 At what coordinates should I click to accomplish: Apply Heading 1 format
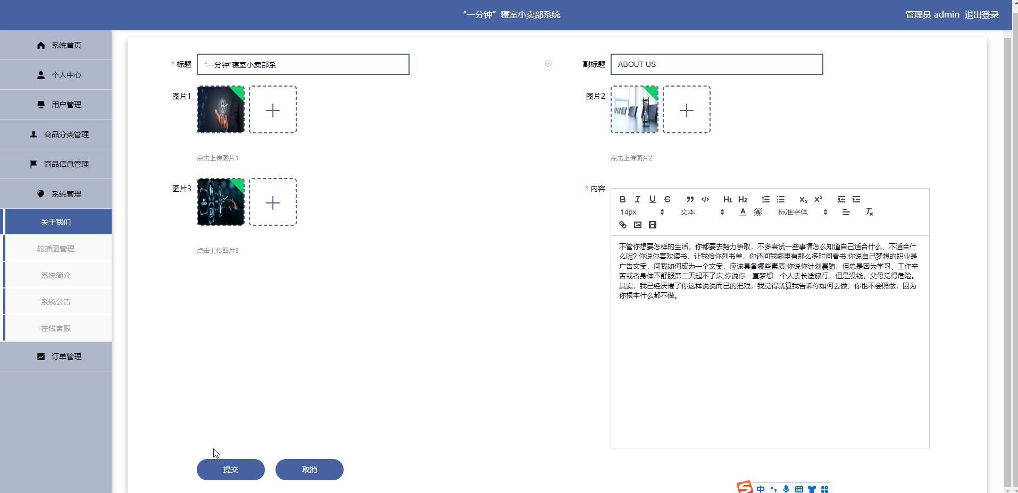(728, 199)
